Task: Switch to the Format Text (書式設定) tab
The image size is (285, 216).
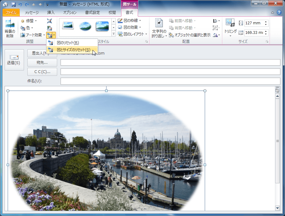Action: click(x=93, y=13)
